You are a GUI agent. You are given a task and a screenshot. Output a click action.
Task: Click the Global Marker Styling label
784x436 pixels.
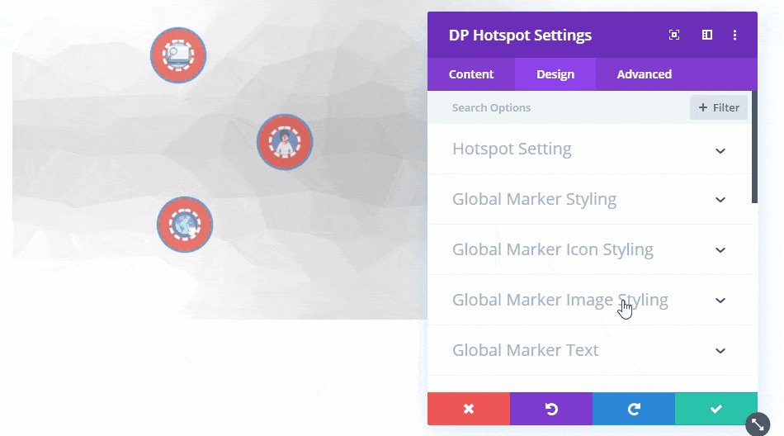(534, 199)
